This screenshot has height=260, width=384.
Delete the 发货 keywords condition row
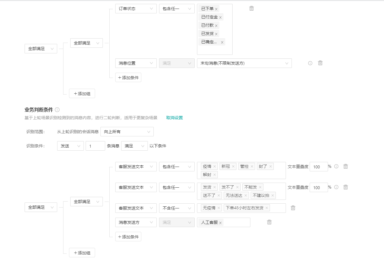[345, 187]
